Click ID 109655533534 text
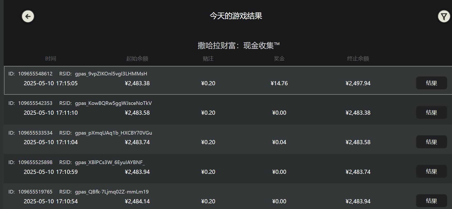The image size is (452, 209). pos(35,133)
